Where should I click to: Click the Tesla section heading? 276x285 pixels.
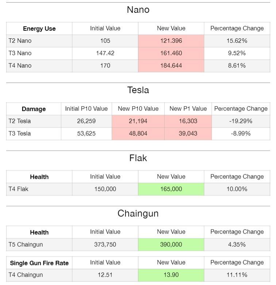click(138, 90)
